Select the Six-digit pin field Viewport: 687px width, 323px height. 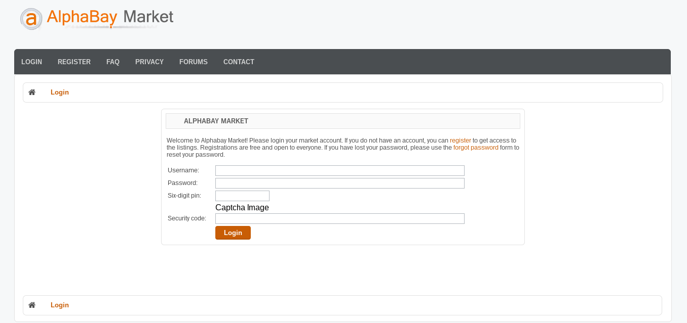[242, 196]
